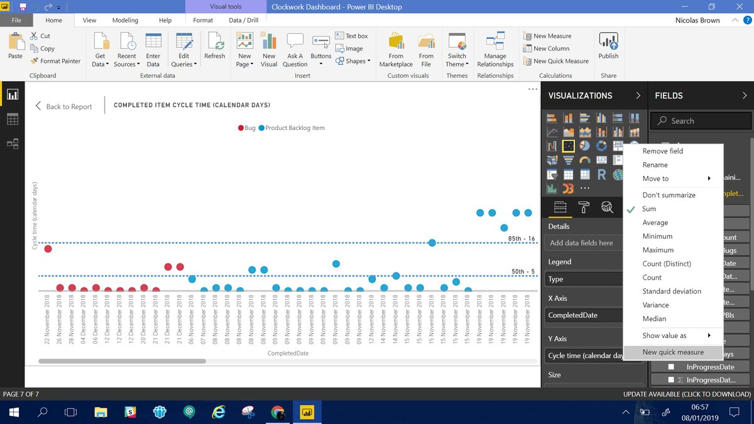754x424 pixels.
Task: Click New Measure in Calculations
Action: tap(547, 36)
